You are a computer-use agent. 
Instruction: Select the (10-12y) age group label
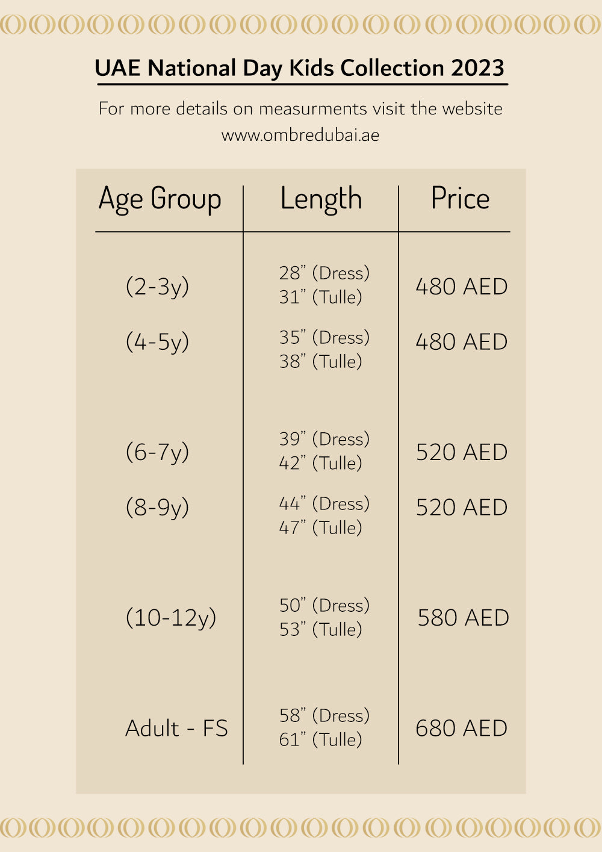click(171, 617)
